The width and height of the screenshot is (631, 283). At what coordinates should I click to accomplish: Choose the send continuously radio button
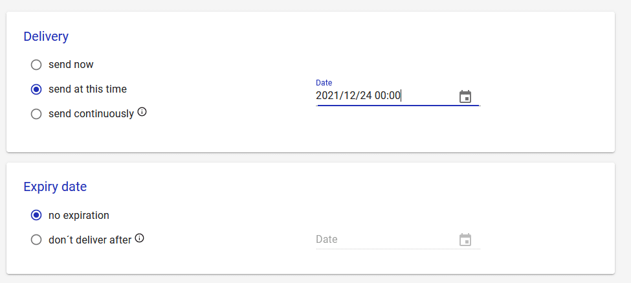tap(36, 115)
